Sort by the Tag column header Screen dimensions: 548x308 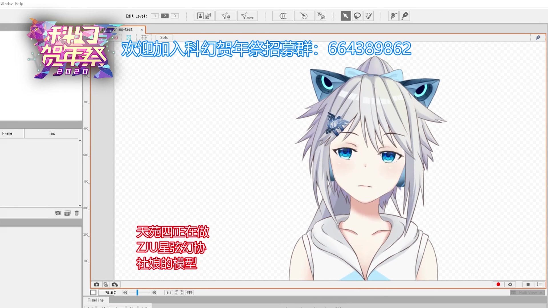pyautogui.click(x=52, y=133)
